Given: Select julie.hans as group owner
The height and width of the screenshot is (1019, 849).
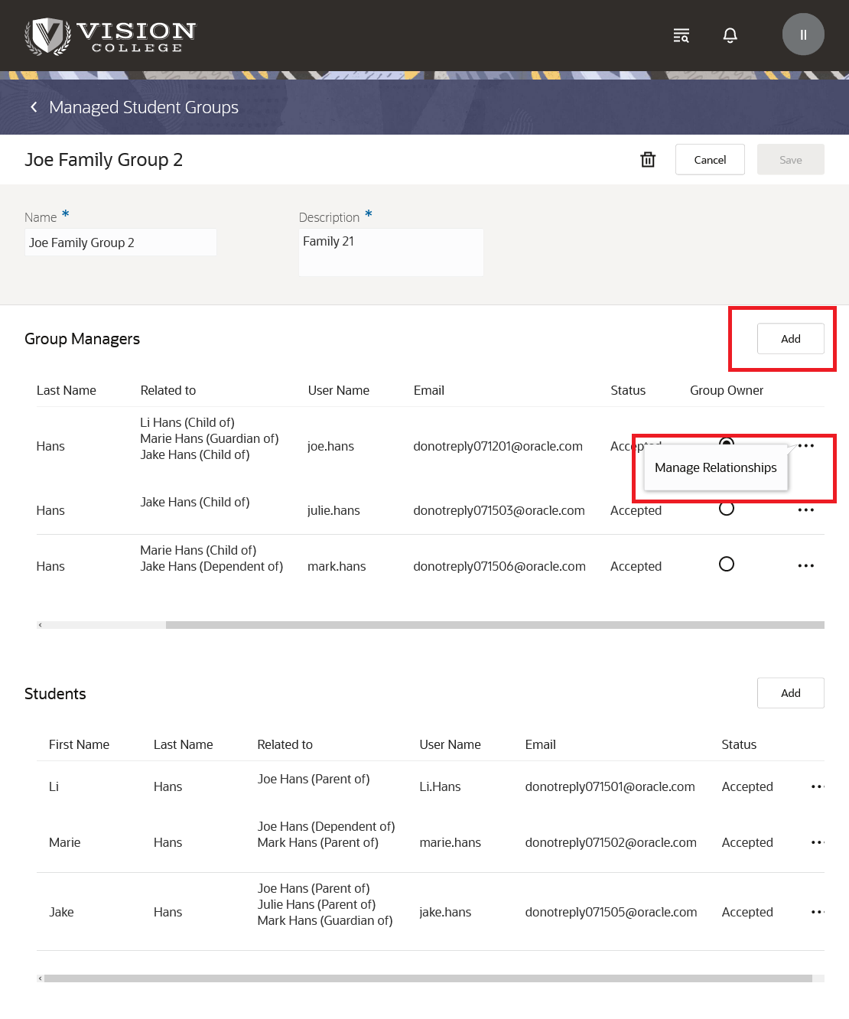Looking at the screenshot, I should point(727,508).
